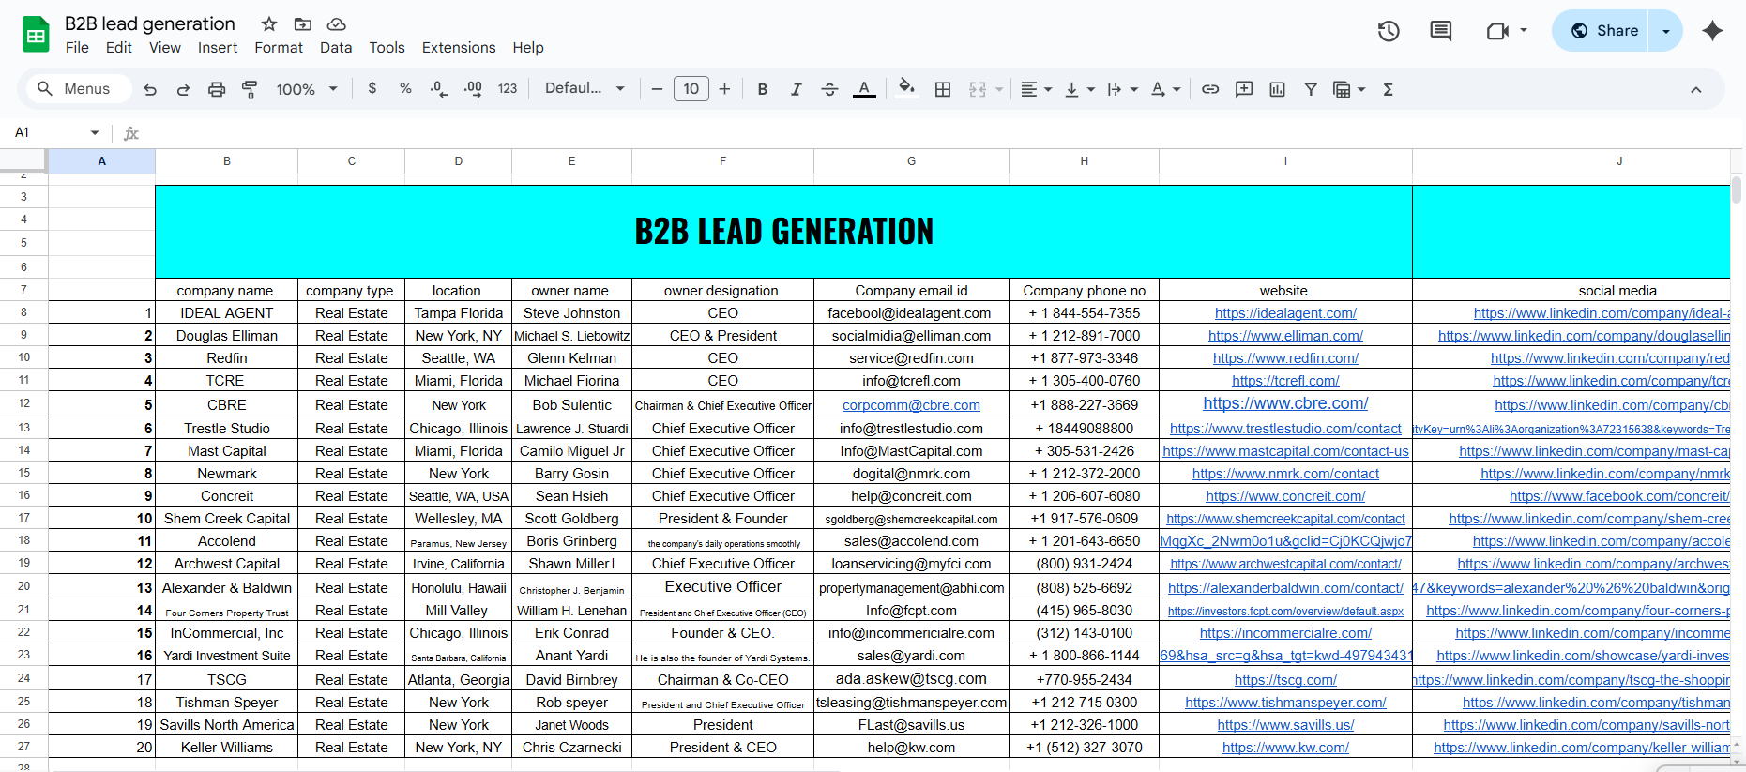Open the View menu
The height and width of the screenshot is (772, 1746).
tap(165, 48)
